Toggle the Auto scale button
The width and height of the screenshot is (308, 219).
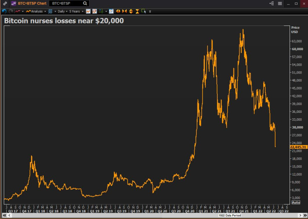point(296,202)
